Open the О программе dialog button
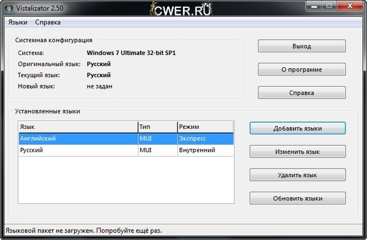 (x=302, y=70)
